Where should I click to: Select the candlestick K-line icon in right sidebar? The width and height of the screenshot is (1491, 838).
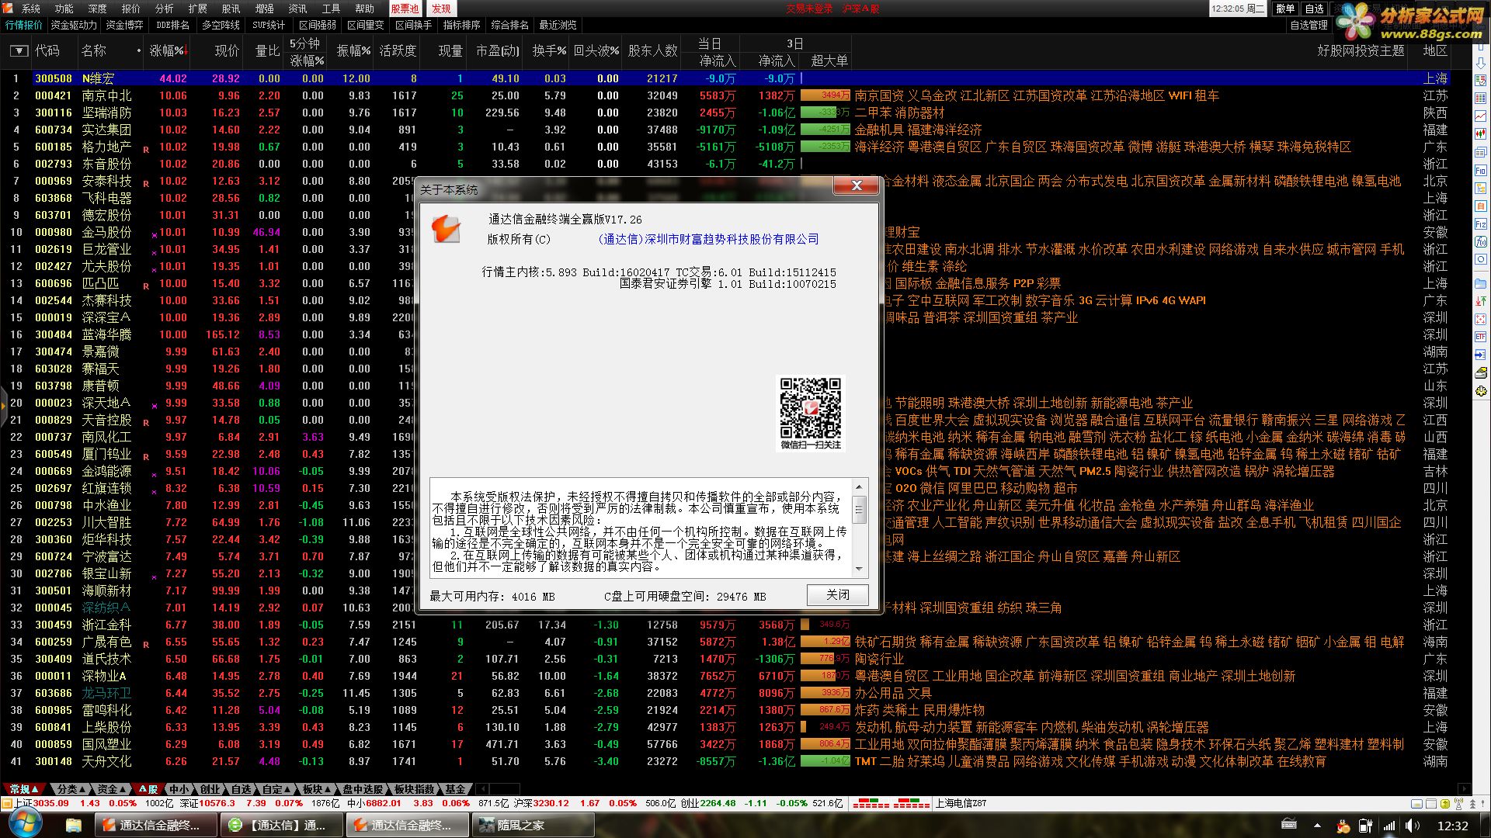1481,133
